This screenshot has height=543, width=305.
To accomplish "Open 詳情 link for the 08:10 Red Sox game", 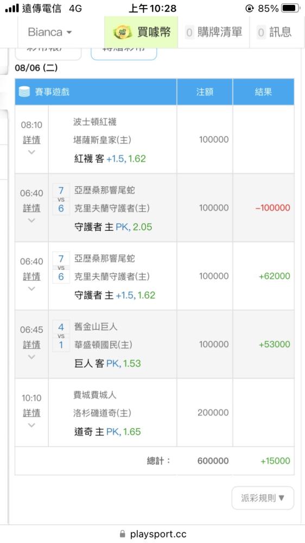I will click(31, 140).
